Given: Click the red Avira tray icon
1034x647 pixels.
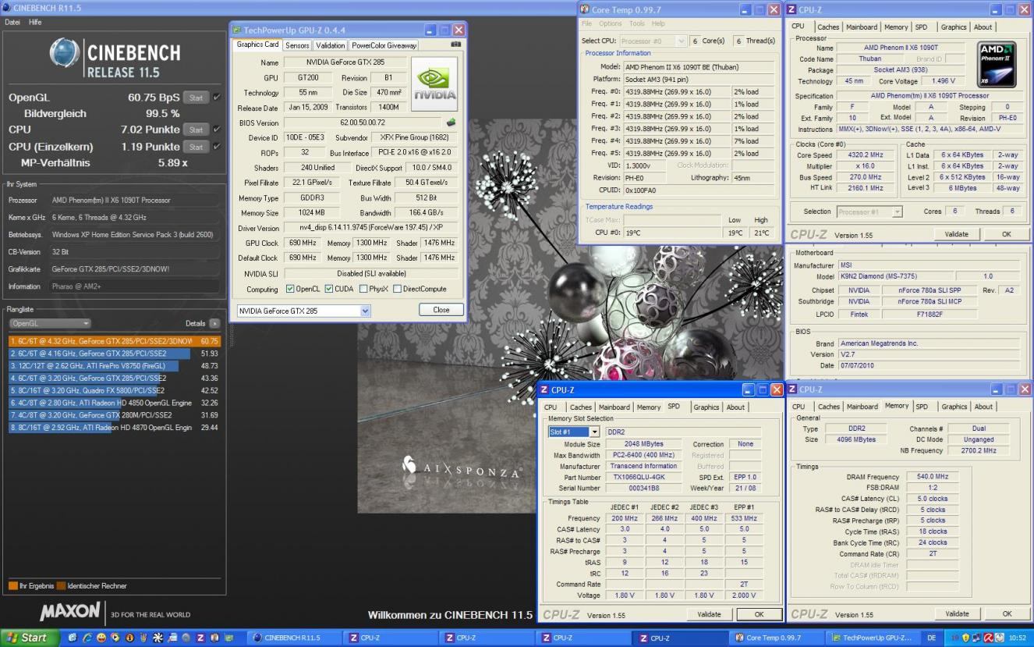Looking at the screenshot, I should pos(990,638).
